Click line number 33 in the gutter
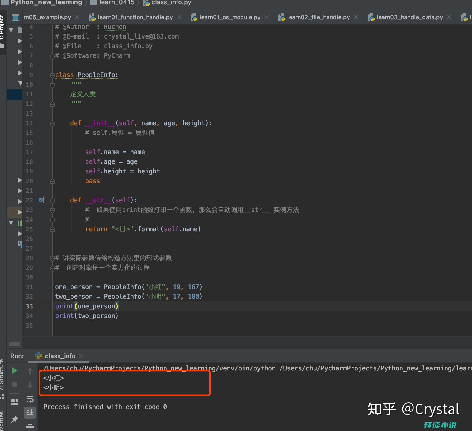Screen dimensions: 472x431 [x=29, y=306]
